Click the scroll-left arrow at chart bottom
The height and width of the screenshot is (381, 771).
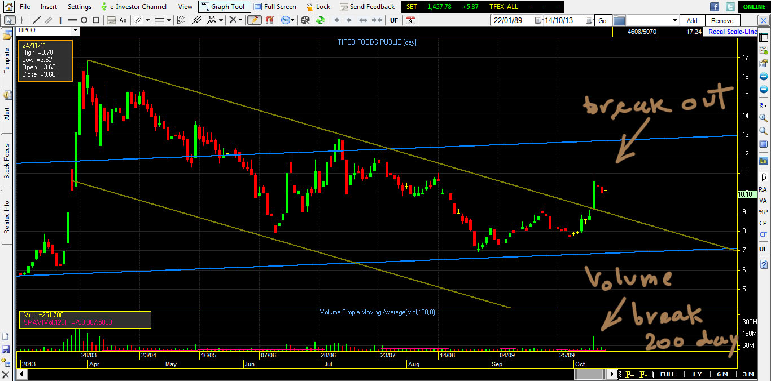tap(23, 374)
